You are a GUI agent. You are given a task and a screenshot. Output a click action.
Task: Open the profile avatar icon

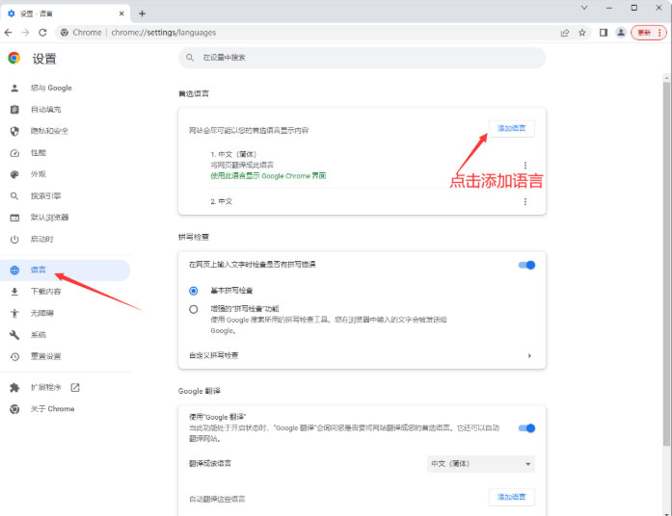pyautogui.click(x=621, y=33)
